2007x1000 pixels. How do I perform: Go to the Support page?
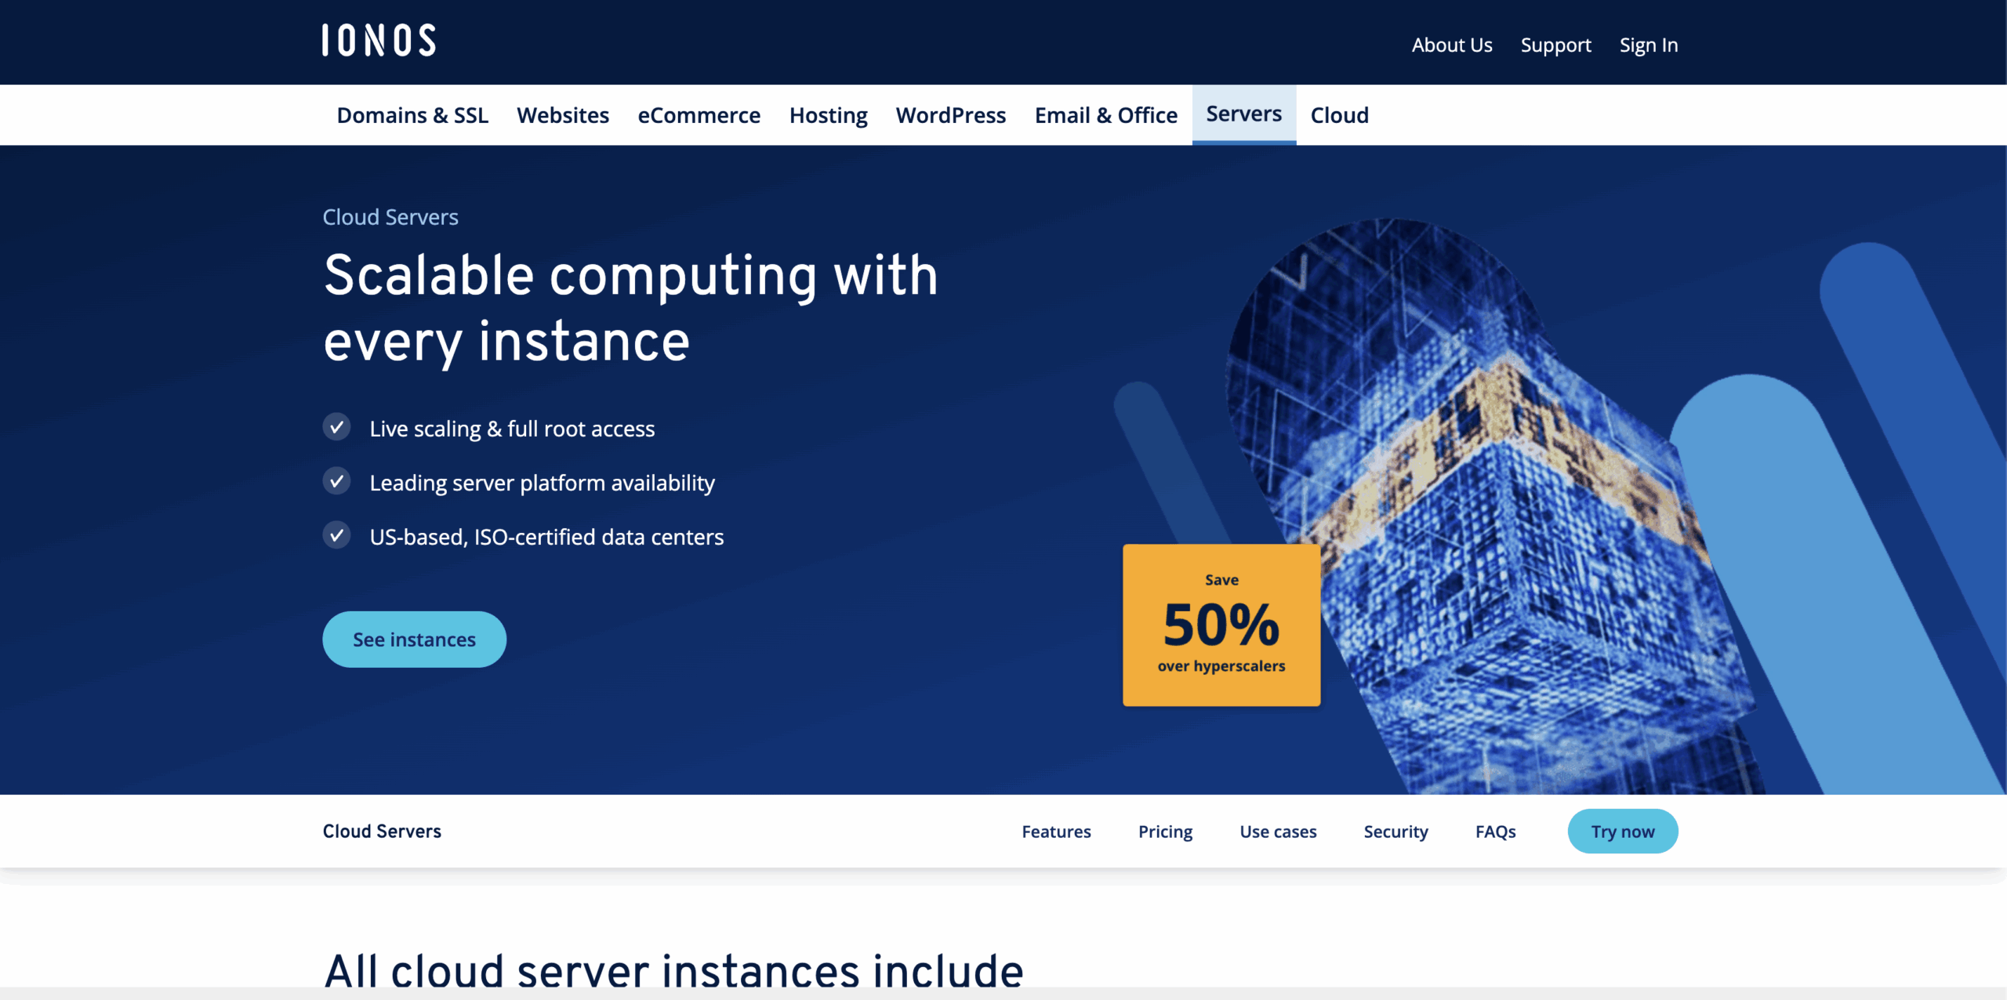coord(1555,45)
